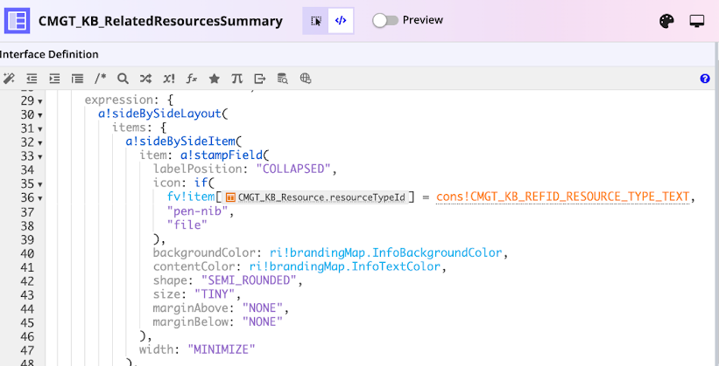This screenshot has height=366, width=719.
Task: Click the star toolbar icon
Action: [x=214, y=79]
